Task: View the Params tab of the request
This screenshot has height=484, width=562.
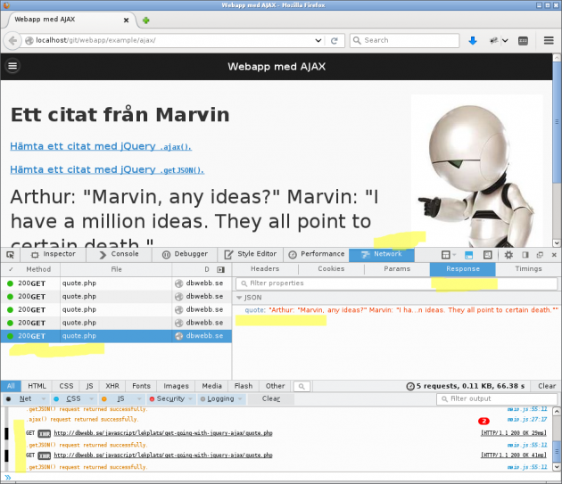Action: pos(397,269)
